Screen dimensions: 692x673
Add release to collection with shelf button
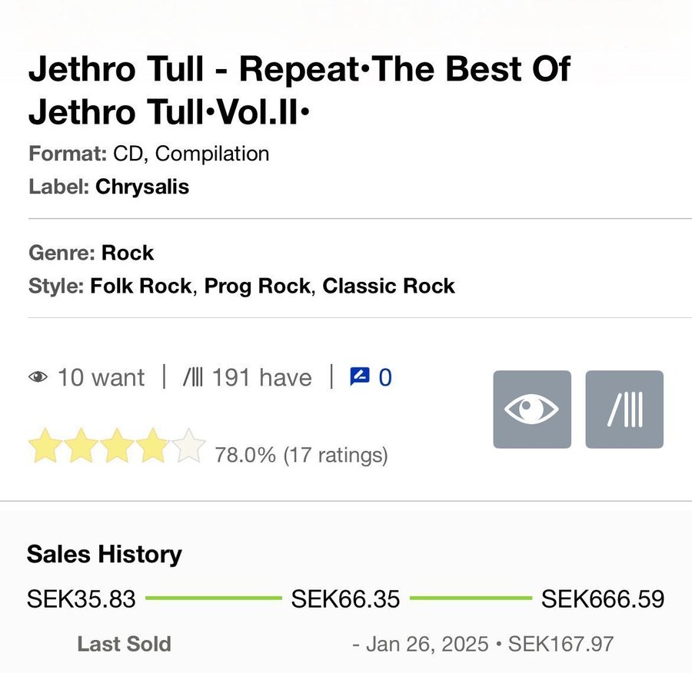tap(624, 409)
